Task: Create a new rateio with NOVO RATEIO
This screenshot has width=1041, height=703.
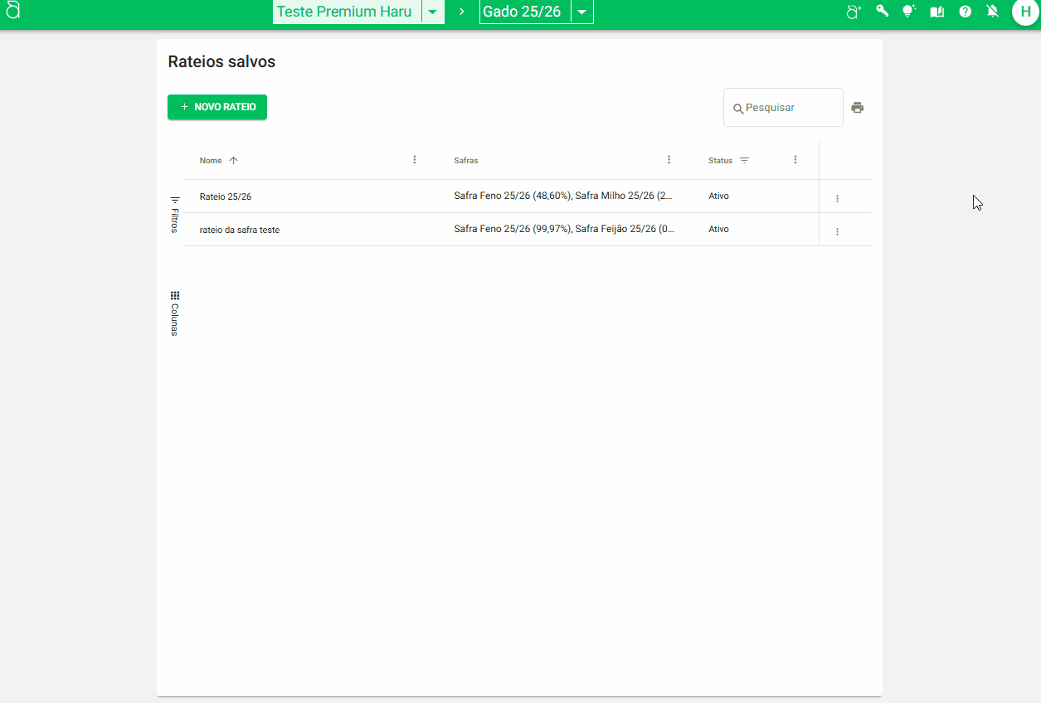Action: point(217,107)
